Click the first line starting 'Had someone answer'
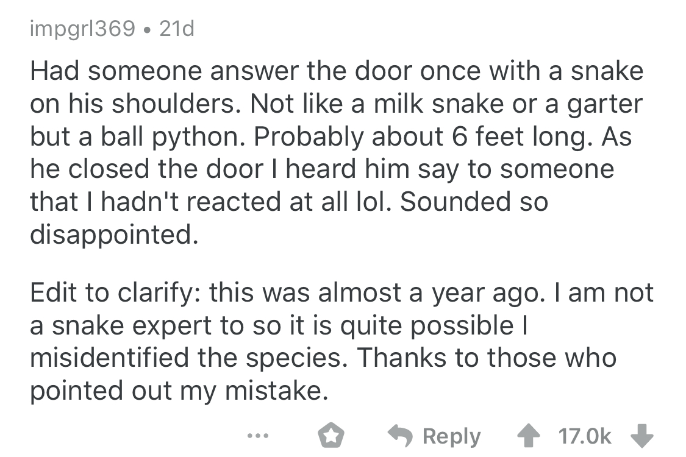Image resolution: width=686 pixels, height=457 pixels. tap(337, 71)
